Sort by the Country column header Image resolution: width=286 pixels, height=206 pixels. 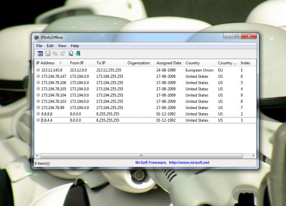pyautogui.click(x=200, y=63)
